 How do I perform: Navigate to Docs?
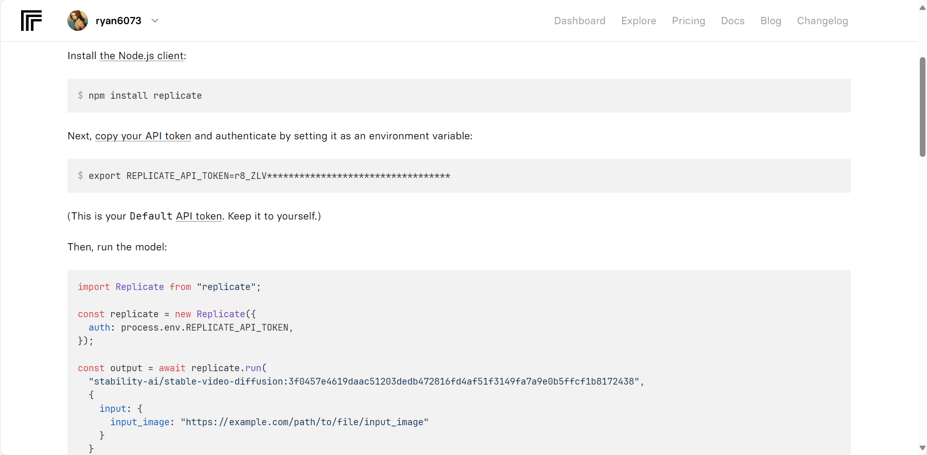[733, 21]
